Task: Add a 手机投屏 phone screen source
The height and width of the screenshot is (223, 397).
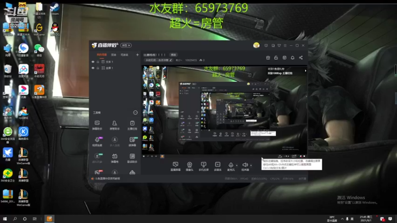Action: pos(203,167)
